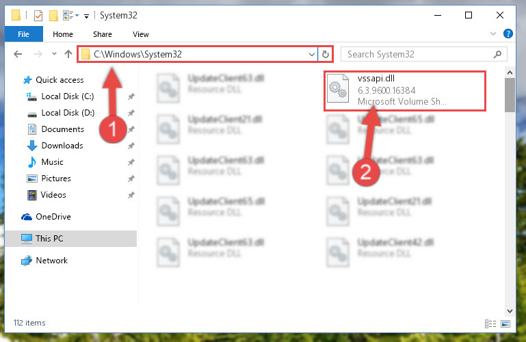Open the View ribbon tab

click(x=140, y=34)
